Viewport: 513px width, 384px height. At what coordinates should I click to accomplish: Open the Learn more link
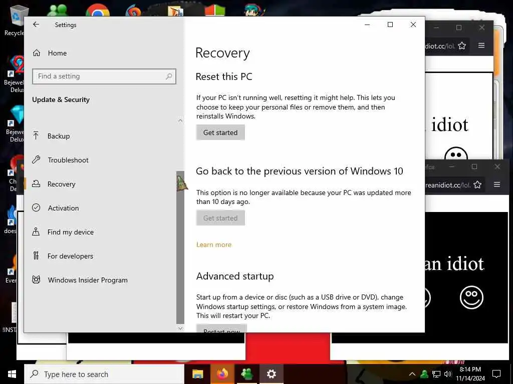[214, 245]
